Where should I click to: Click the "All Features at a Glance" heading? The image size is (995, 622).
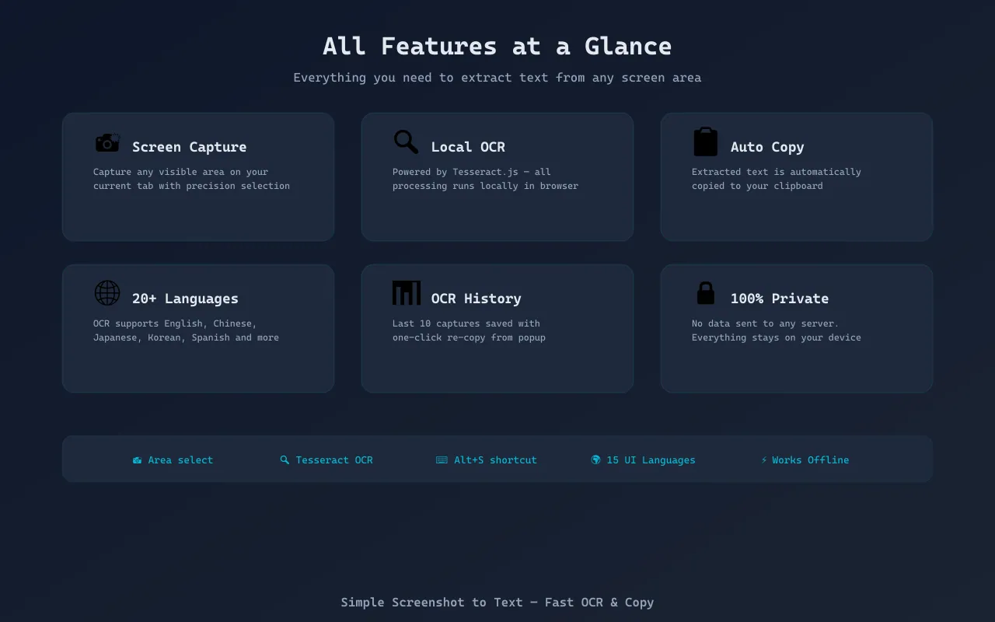coord(497,46)
